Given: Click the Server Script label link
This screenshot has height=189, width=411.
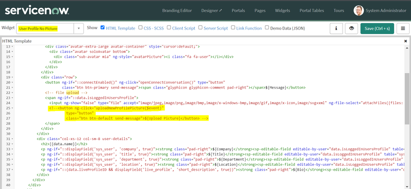Looking at the screenshot, I should 216,28.
